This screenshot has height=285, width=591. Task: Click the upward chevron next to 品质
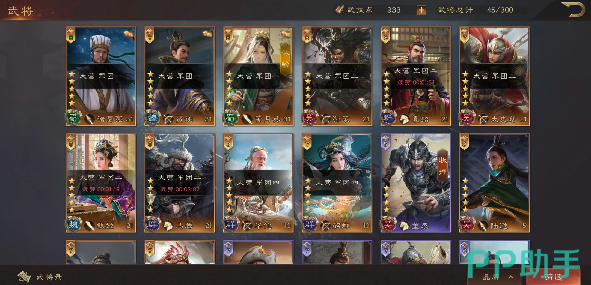coord(511,277)
